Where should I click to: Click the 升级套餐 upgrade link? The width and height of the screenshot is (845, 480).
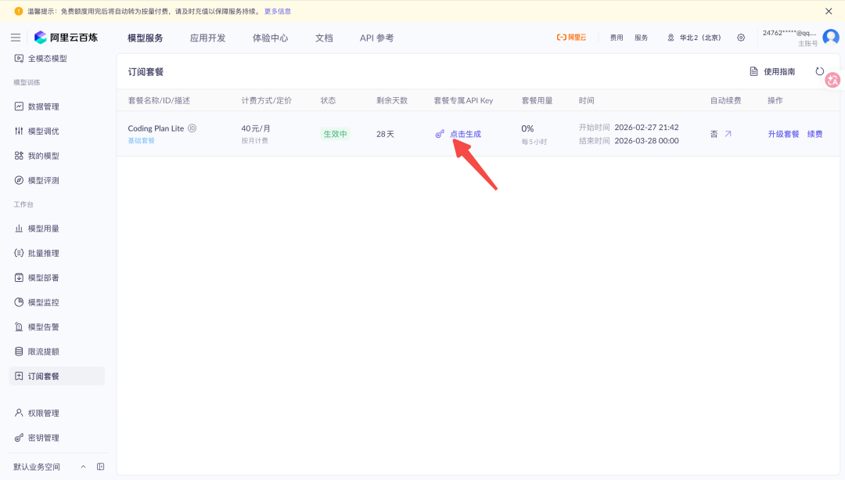[x=783, y=133]
